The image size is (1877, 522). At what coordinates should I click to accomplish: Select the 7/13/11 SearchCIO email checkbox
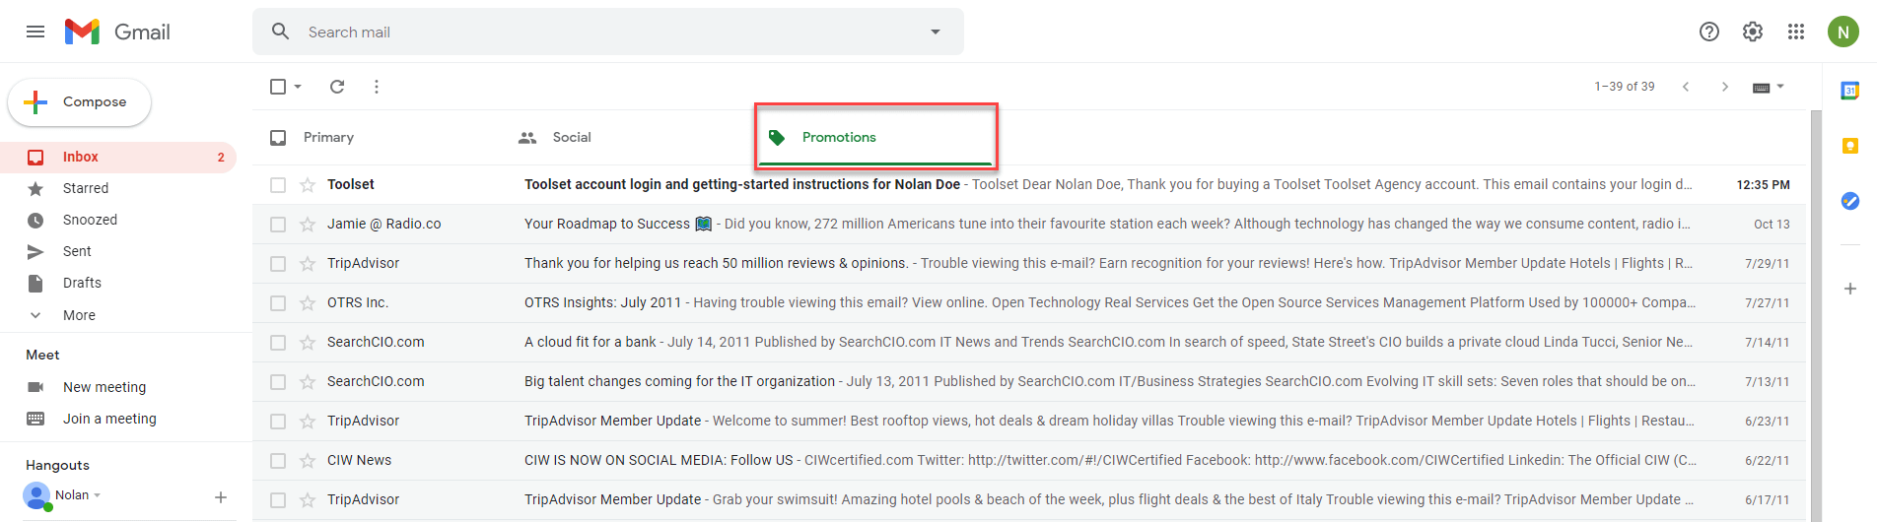pyautogui.click(x=278, y=382)
